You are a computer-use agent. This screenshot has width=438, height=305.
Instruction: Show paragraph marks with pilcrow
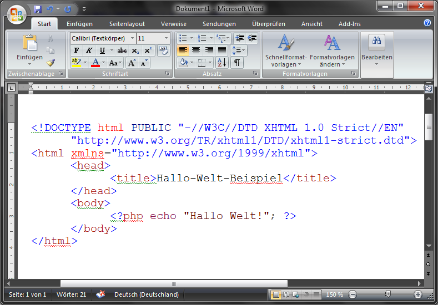coord(236,63)
